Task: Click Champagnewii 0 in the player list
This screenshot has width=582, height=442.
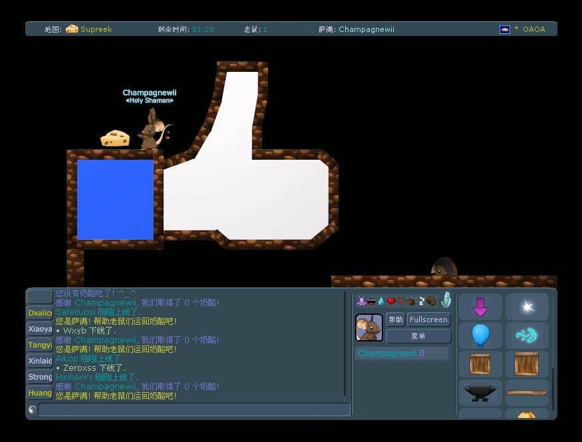Action: click(401, 353)
